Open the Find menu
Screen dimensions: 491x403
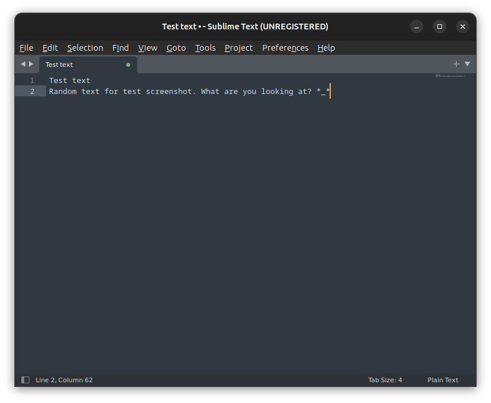(x=120, y=48)
